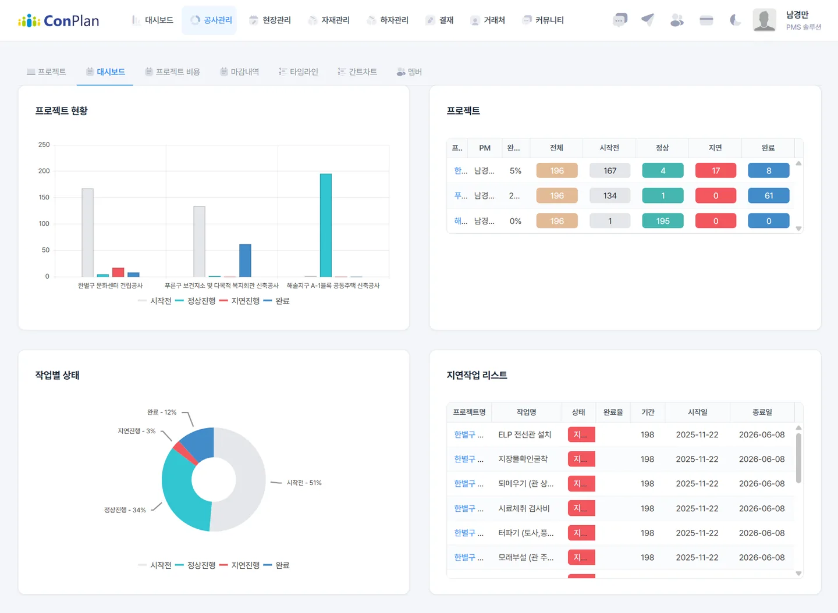The image size is (838, 613).
Task: Toggle 정상진행 legend under donut chart
Action: click(x=195, y=565)
